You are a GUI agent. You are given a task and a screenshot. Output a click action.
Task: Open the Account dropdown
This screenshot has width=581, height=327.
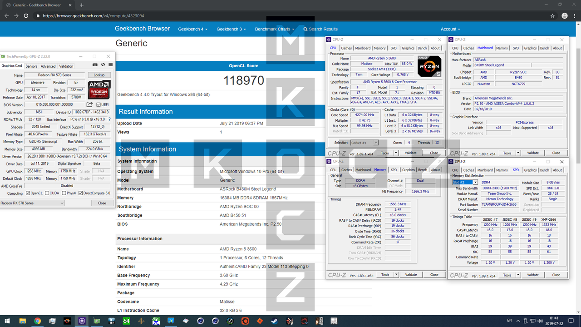450,29
